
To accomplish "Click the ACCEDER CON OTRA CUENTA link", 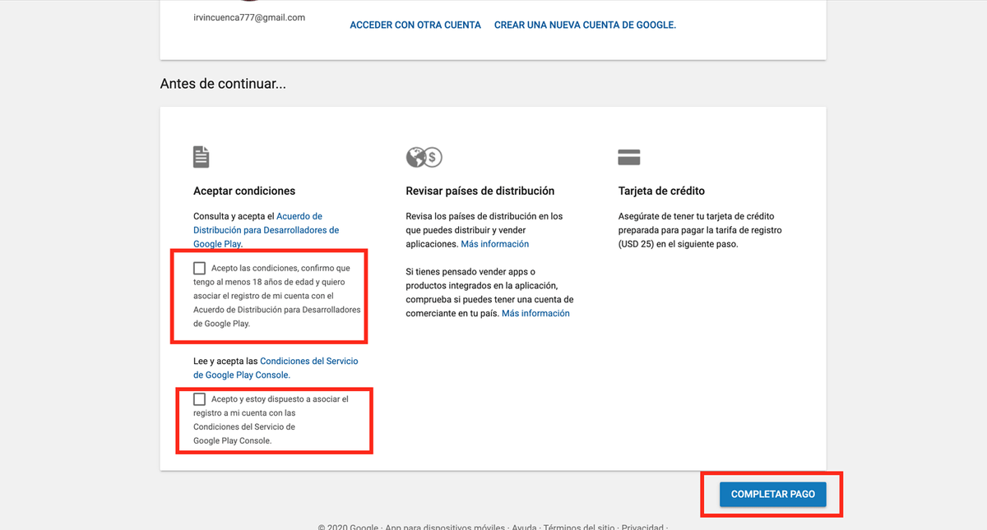I will (x=415, y=25).
